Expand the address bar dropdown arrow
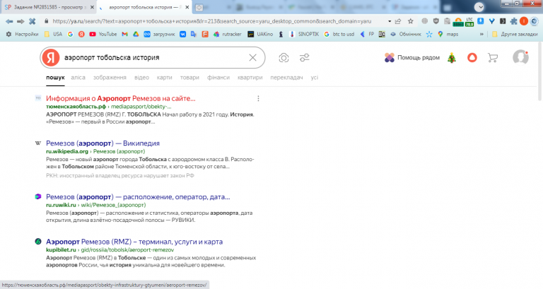The image size is (543, 289). [390, 21]
